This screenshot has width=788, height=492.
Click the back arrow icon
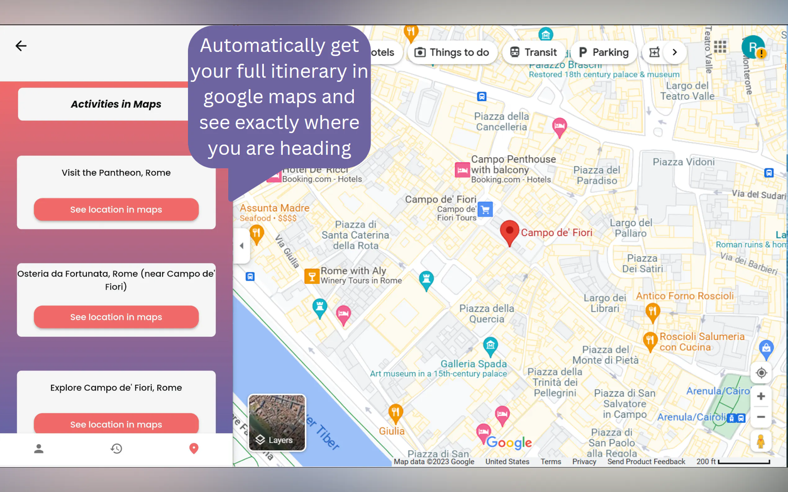(21, 46)
